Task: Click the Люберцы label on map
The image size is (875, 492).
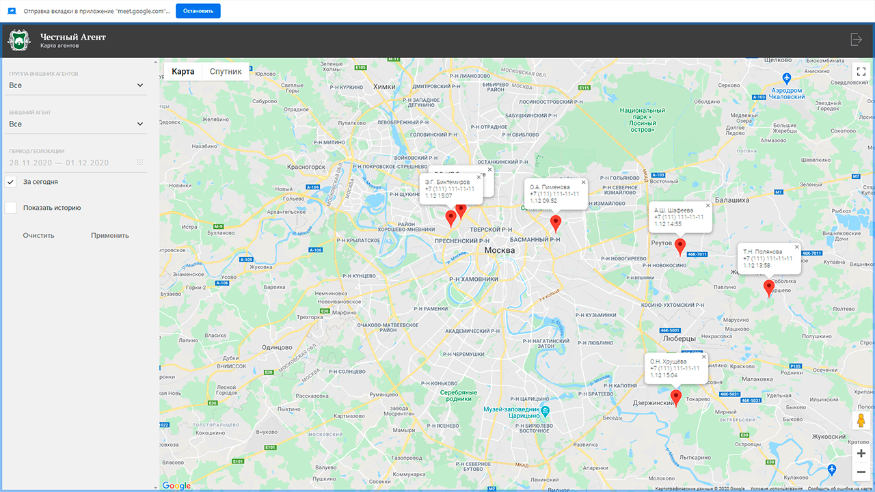Action: pos(679,338)
